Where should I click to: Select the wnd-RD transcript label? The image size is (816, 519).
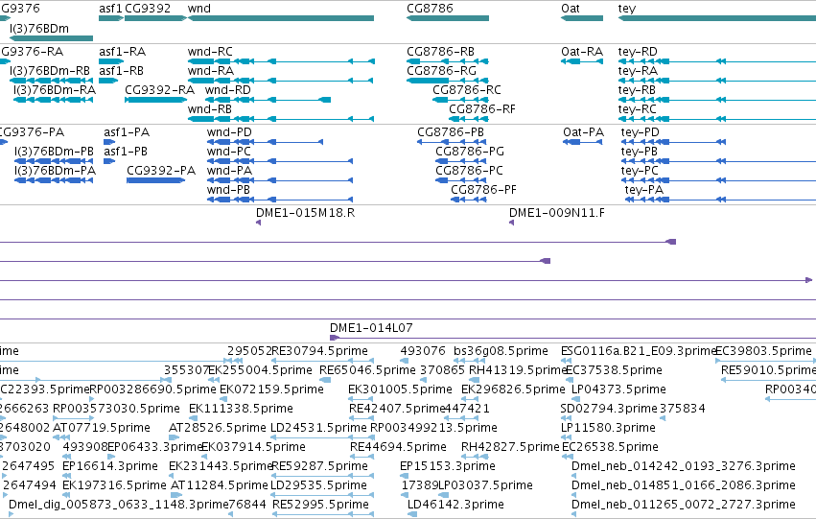point(228,90)
